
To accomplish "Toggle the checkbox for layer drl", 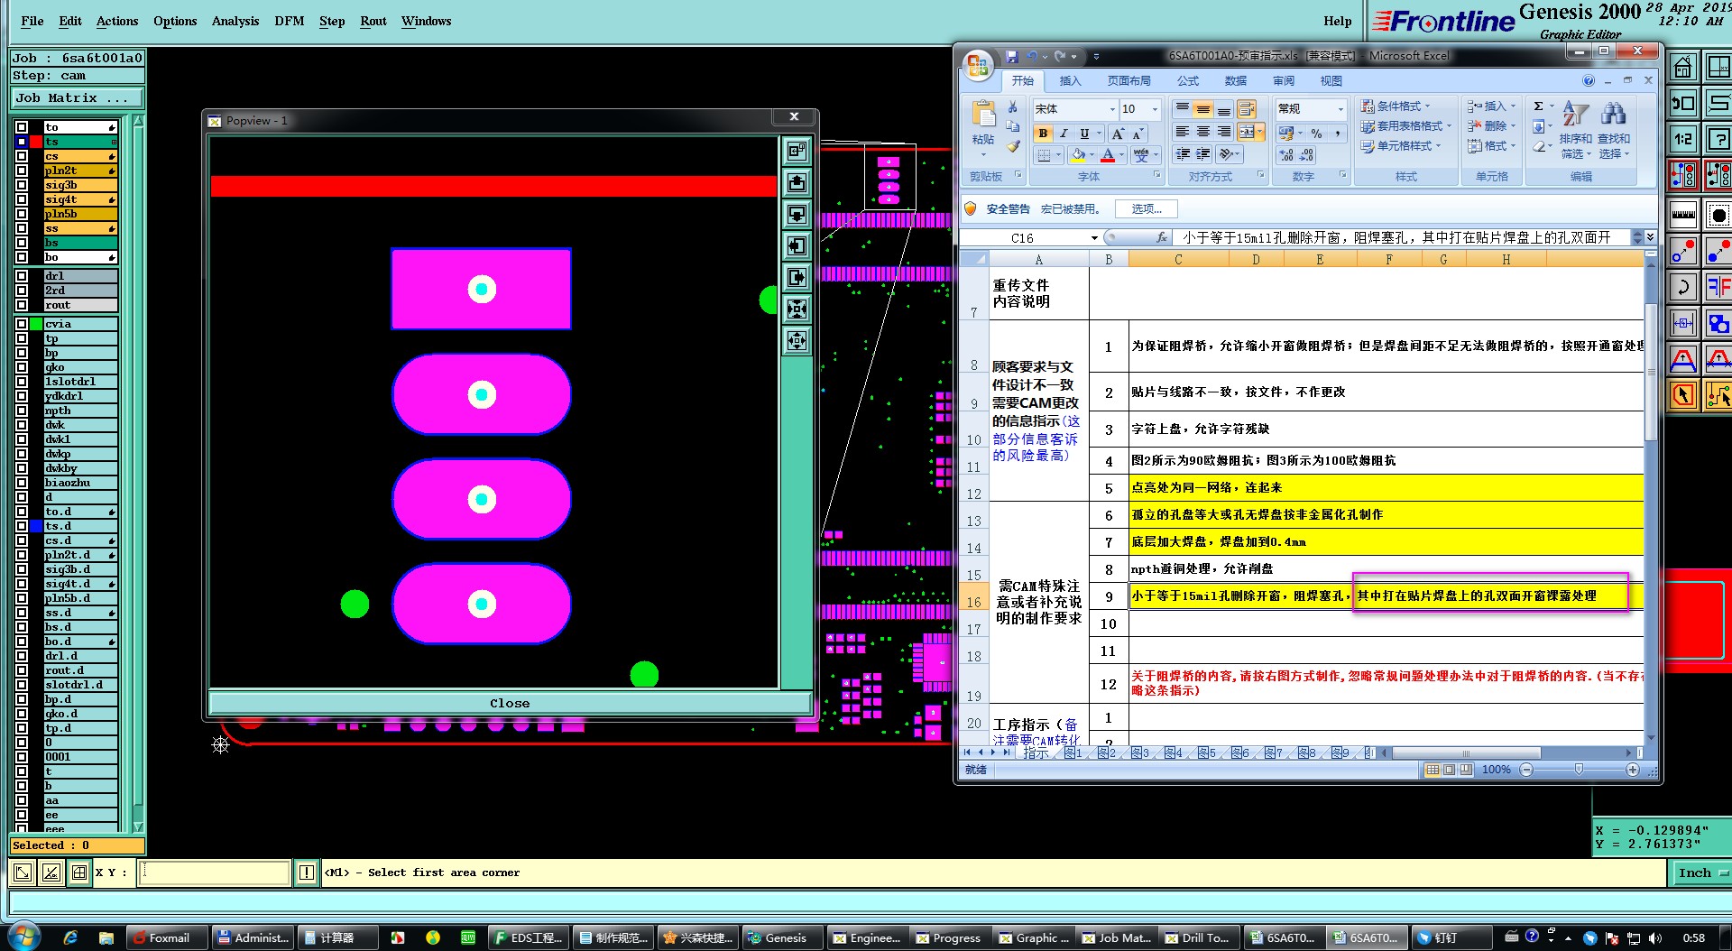I will [22, 276].
